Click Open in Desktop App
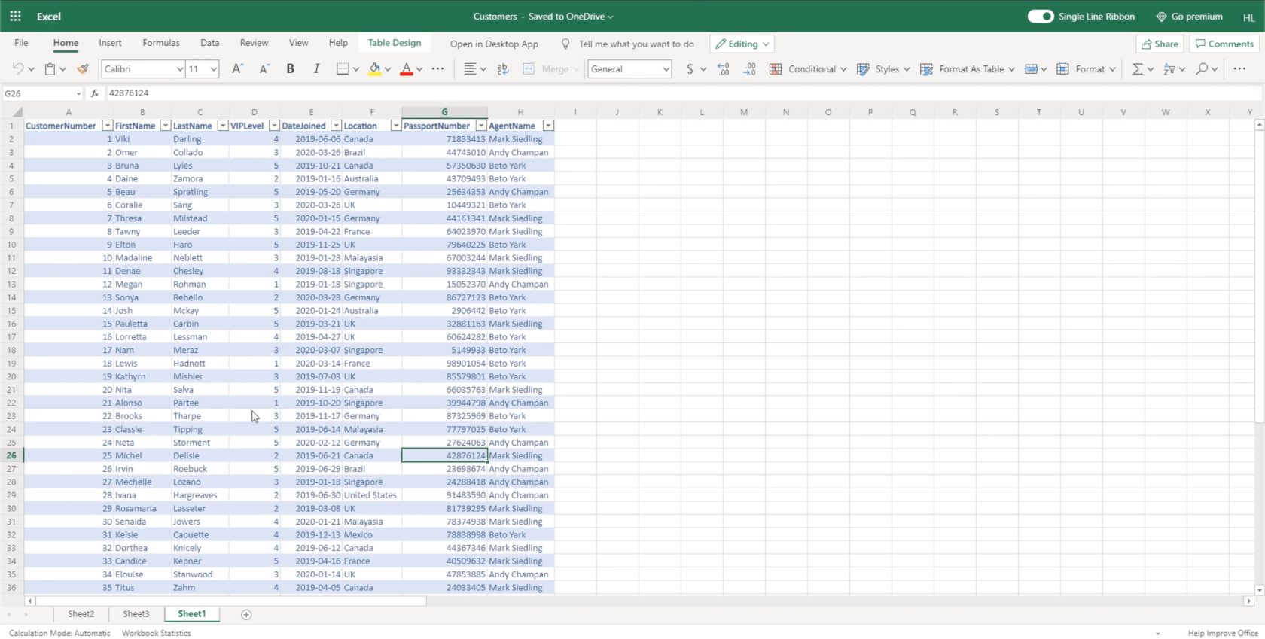 (x=494, y=44)
